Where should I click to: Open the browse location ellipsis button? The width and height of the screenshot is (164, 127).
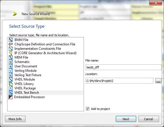point(158,81)
